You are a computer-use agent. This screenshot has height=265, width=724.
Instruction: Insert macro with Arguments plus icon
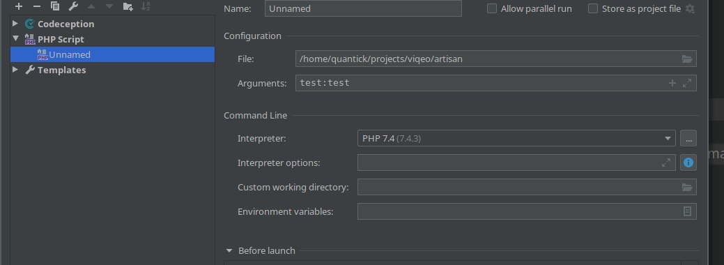672,83
